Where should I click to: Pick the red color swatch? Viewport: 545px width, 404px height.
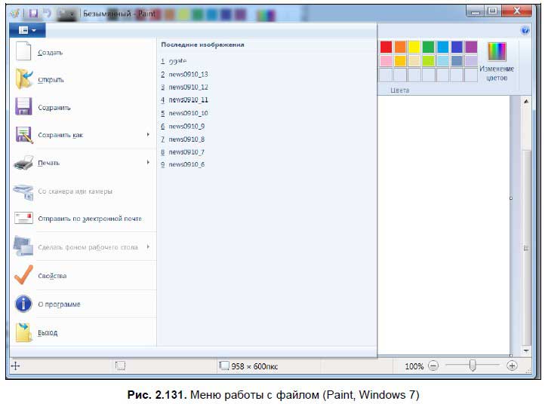tap(386, 47)
